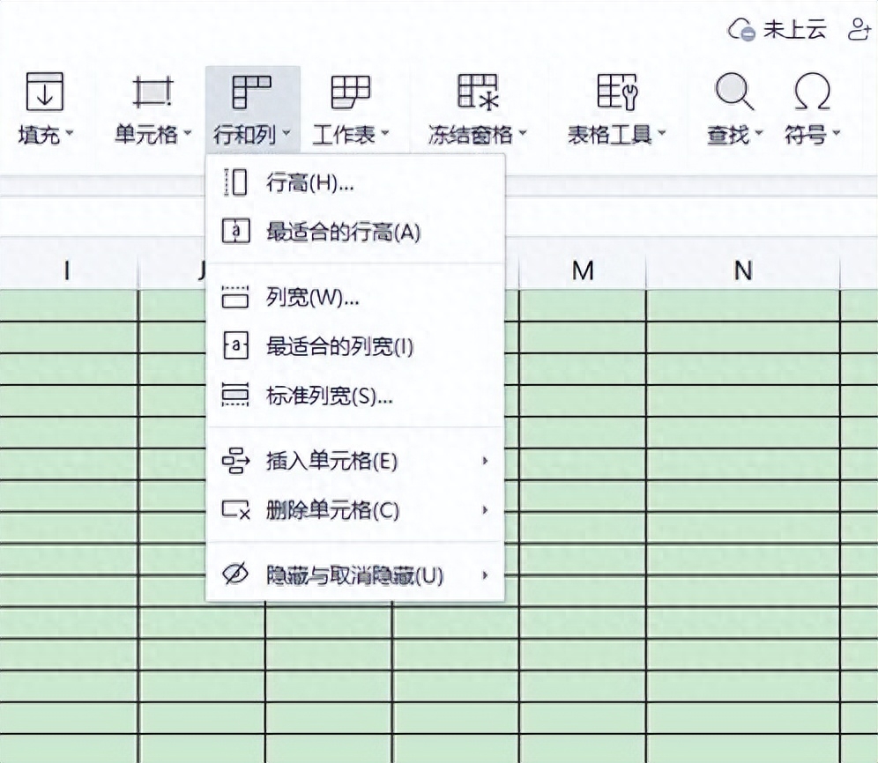Screen dimensions: 878x763
Task: Click the Cells (单元格) toolbar icon
Action: [153, 92]
